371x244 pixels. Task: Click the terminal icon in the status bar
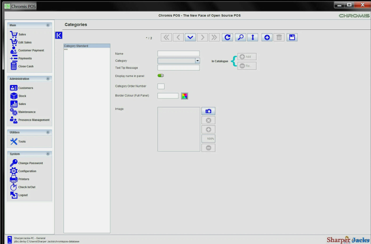click(10, 240)
